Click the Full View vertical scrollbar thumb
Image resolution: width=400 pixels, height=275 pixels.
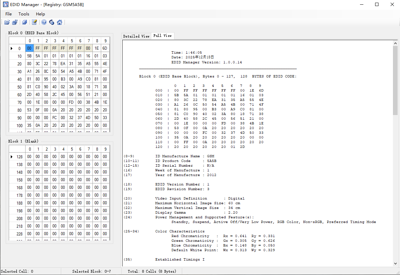(395, 80)
